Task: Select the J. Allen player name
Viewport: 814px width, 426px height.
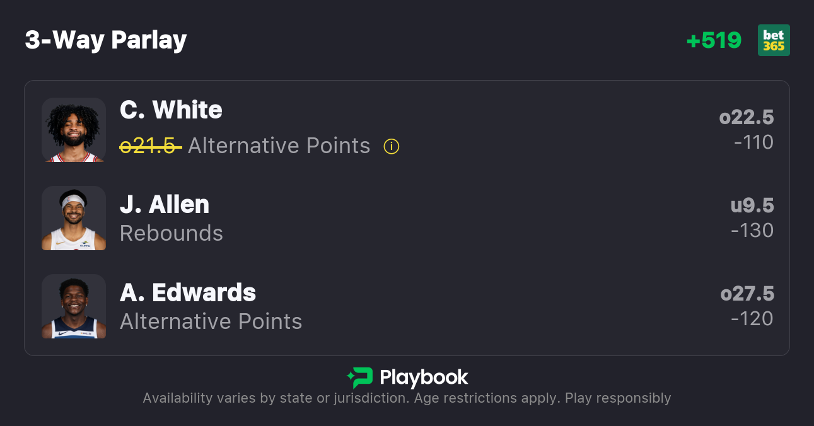Action: pos(165,205)
